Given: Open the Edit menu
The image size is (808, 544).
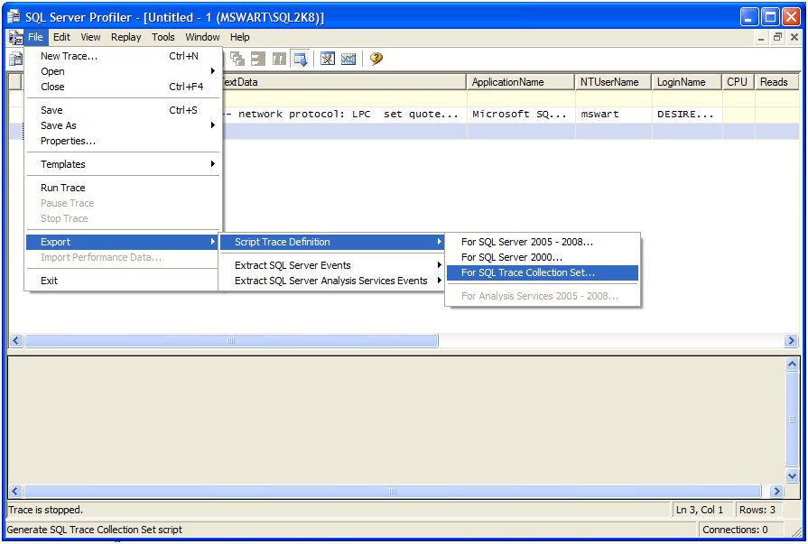Looking at the screenshot, I should (61, 37).
